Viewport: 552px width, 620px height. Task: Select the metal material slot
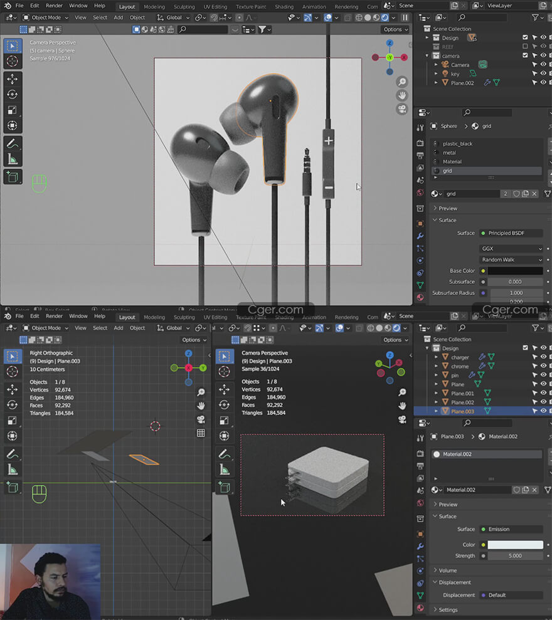(x=486, y=152)
